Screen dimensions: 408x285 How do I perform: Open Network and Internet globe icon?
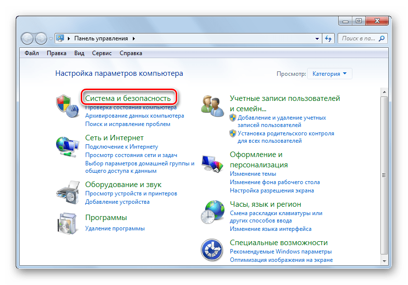(x=67, y=147)
